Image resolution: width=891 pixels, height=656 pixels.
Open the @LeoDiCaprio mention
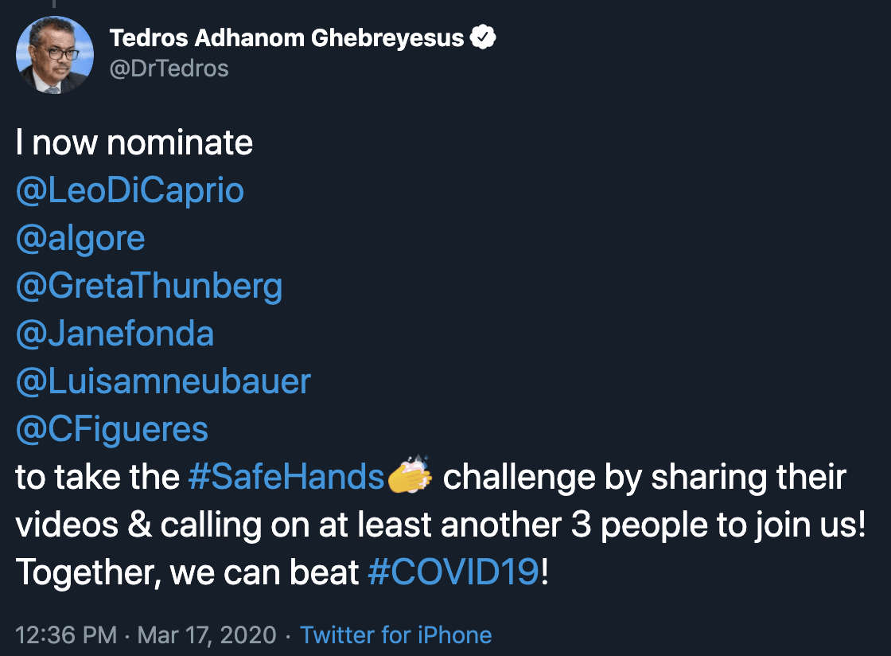130,191
